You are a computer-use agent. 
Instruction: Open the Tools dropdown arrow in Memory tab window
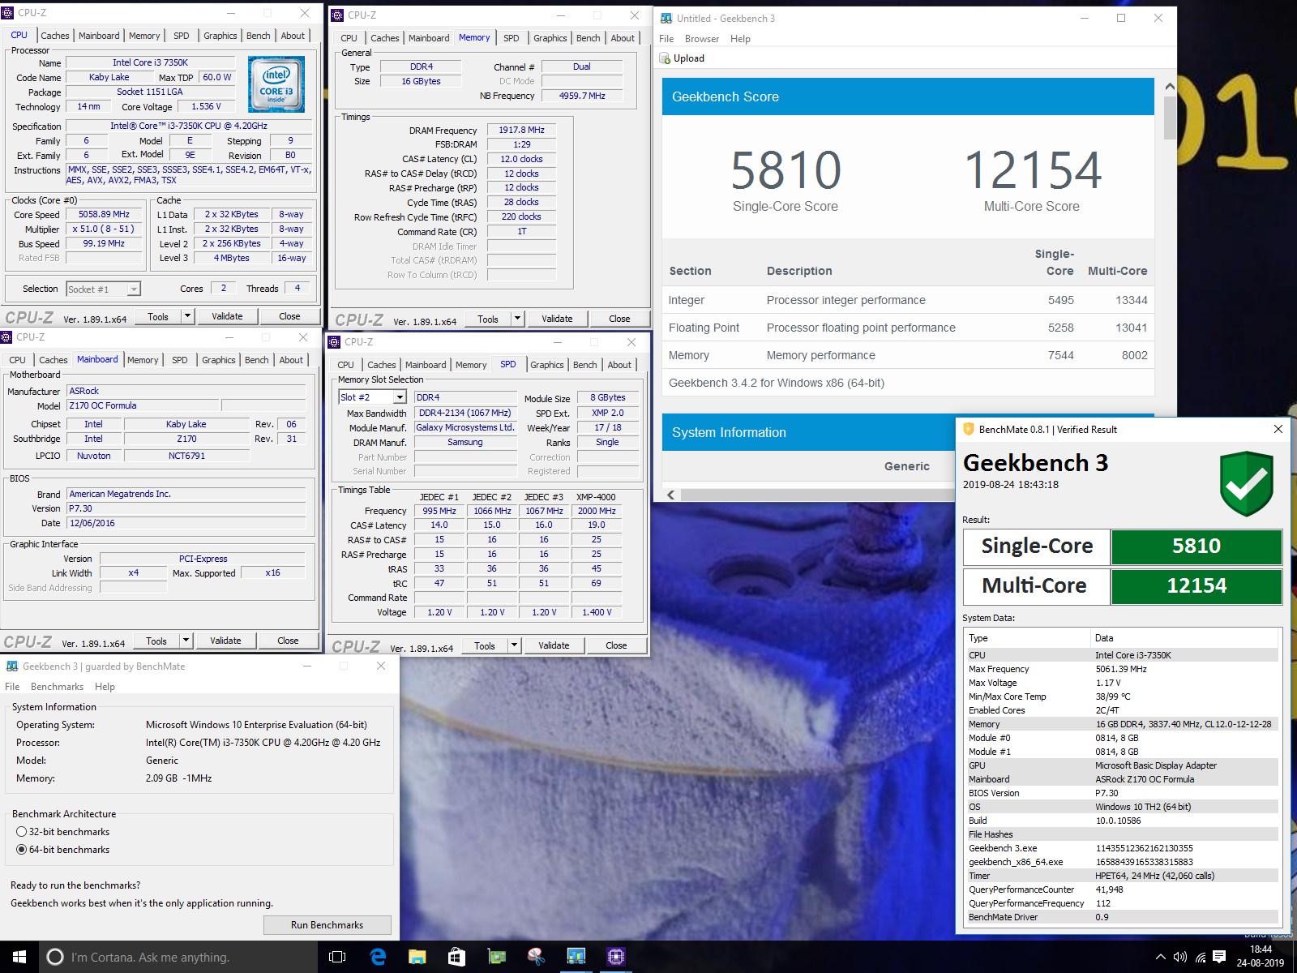click(x=518, y=319)
